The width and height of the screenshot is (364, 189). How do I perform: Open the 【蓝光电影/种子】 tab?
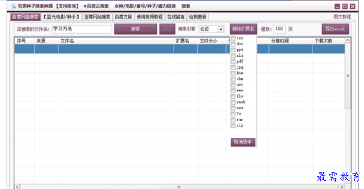[x=62, y=17]
